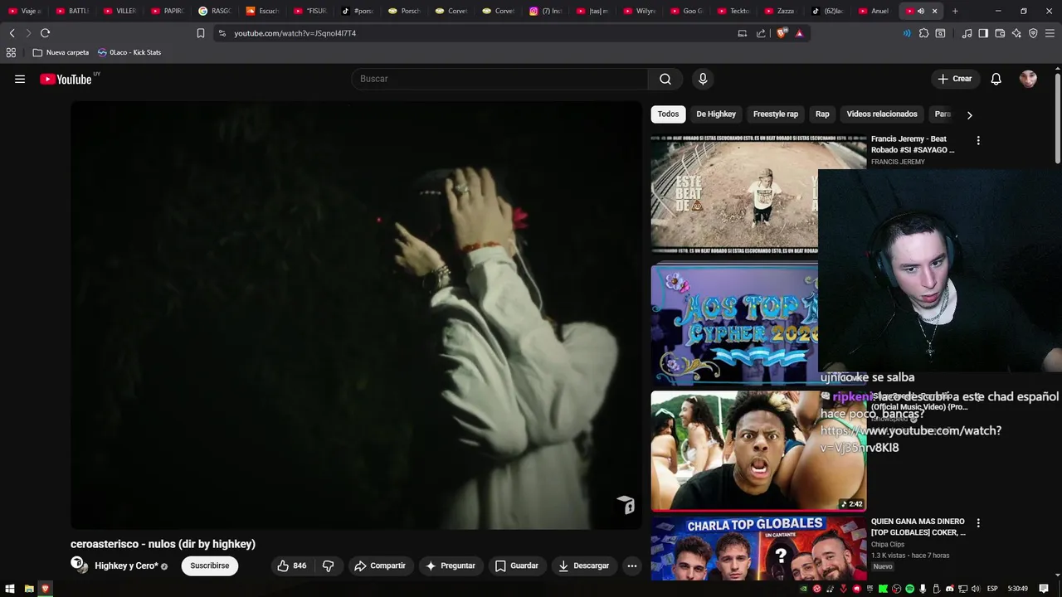Open Spotify tray icon

pos(909,589)
